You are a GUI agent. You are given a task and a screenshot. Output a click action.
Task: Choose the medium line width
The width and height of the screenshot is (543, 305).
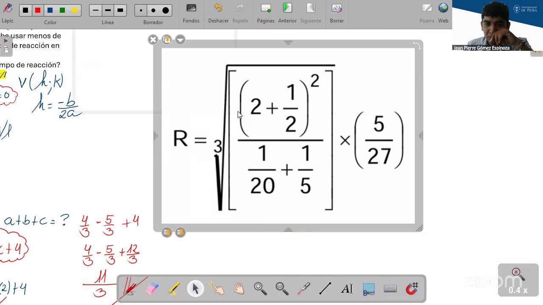(x=108, y=10)
